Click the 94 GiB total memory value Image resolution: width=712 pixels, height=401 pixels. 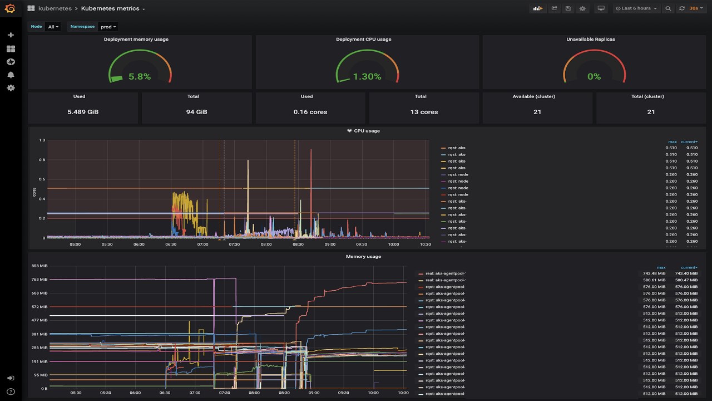(196, 112)
